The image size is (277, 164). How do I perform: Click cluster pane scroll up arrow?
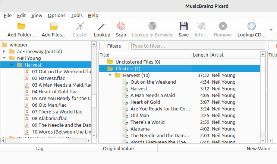tap(263, 54)
